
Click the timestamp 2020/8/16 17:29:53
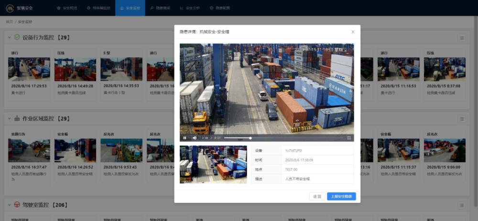click(29, 86)
